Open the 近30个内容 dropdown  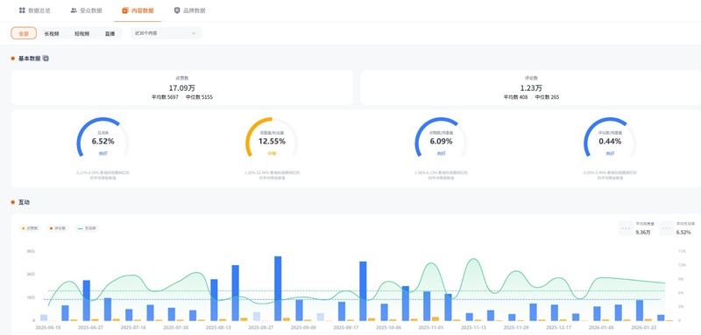point(166,33)
